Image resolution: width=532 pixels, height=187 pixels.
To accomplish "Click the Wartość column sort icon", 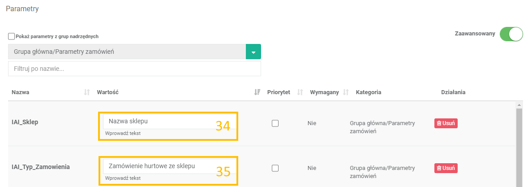I will point(257,92).
